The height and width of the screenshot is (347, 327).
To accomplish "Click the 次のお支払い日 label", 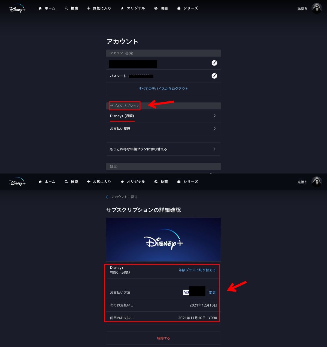I will pos(122,305).
